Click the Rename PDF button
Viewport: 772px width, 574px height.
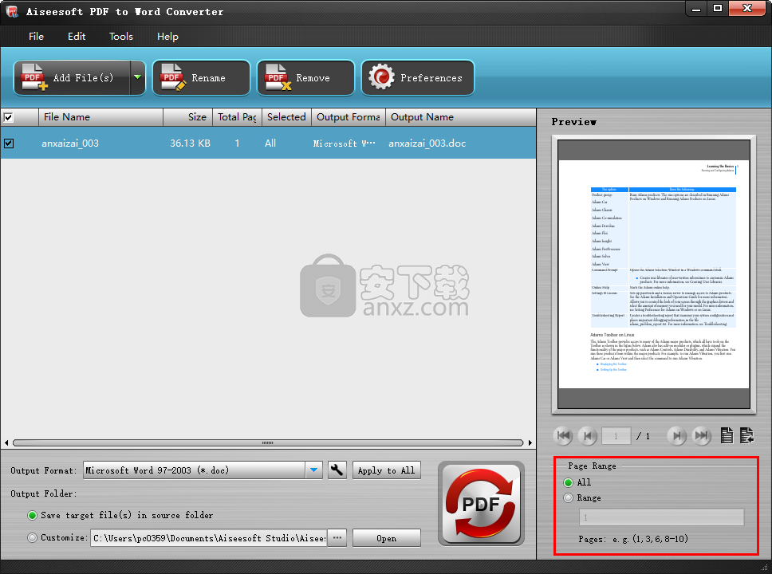coord(201,78)
